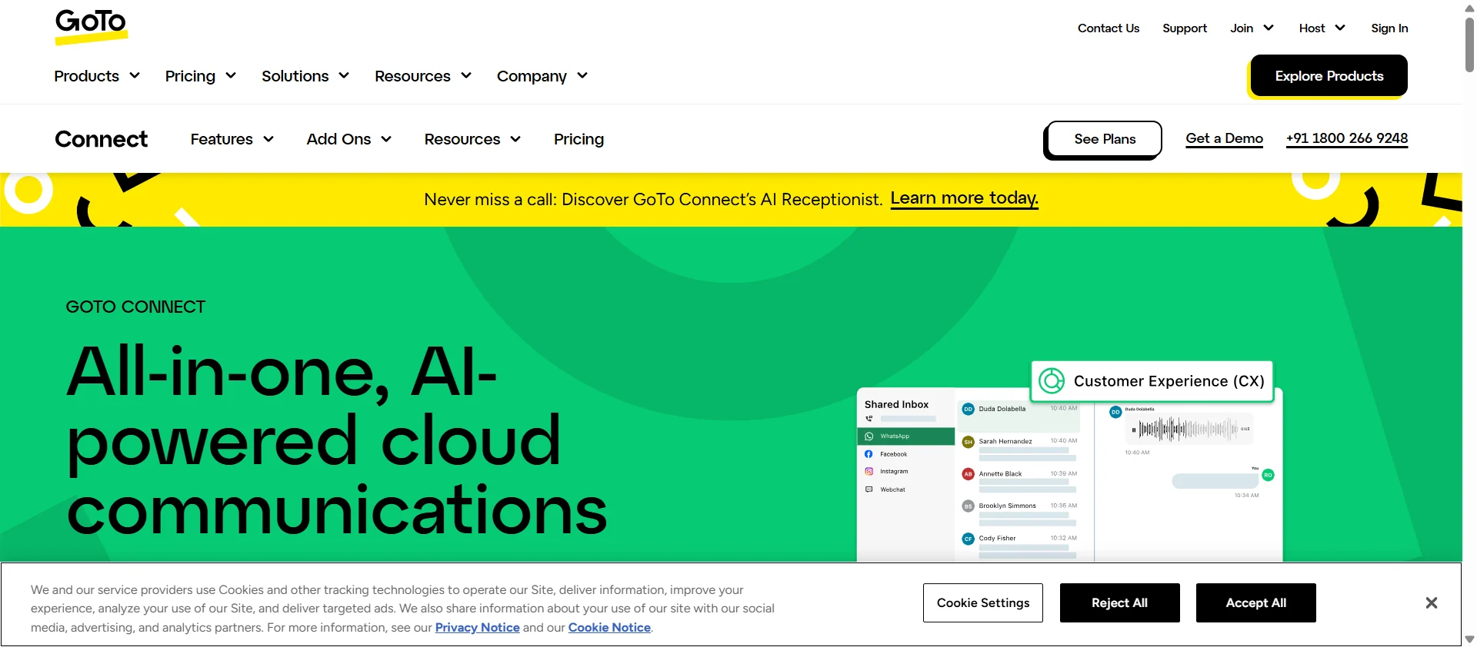The image size is (1477, 647).
Task: Click the voice message waveform
Action: [1189, 430]
